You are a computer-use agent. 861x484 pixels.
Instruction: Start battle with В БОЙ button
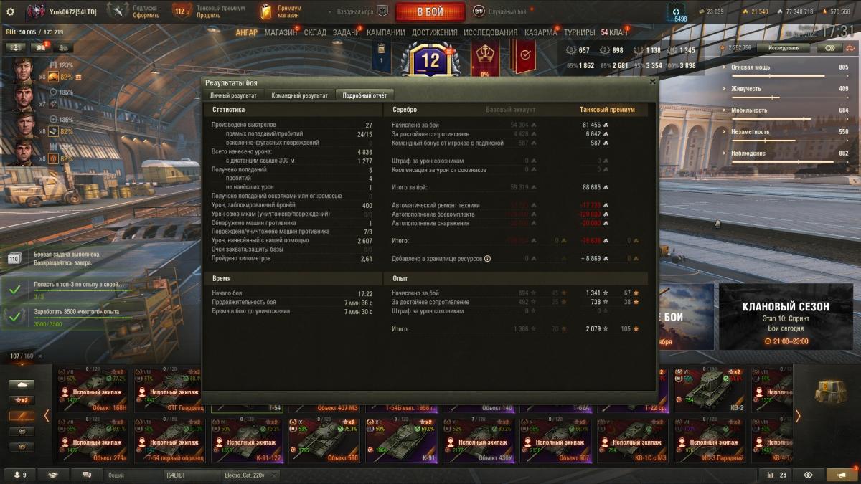[430, 11]
